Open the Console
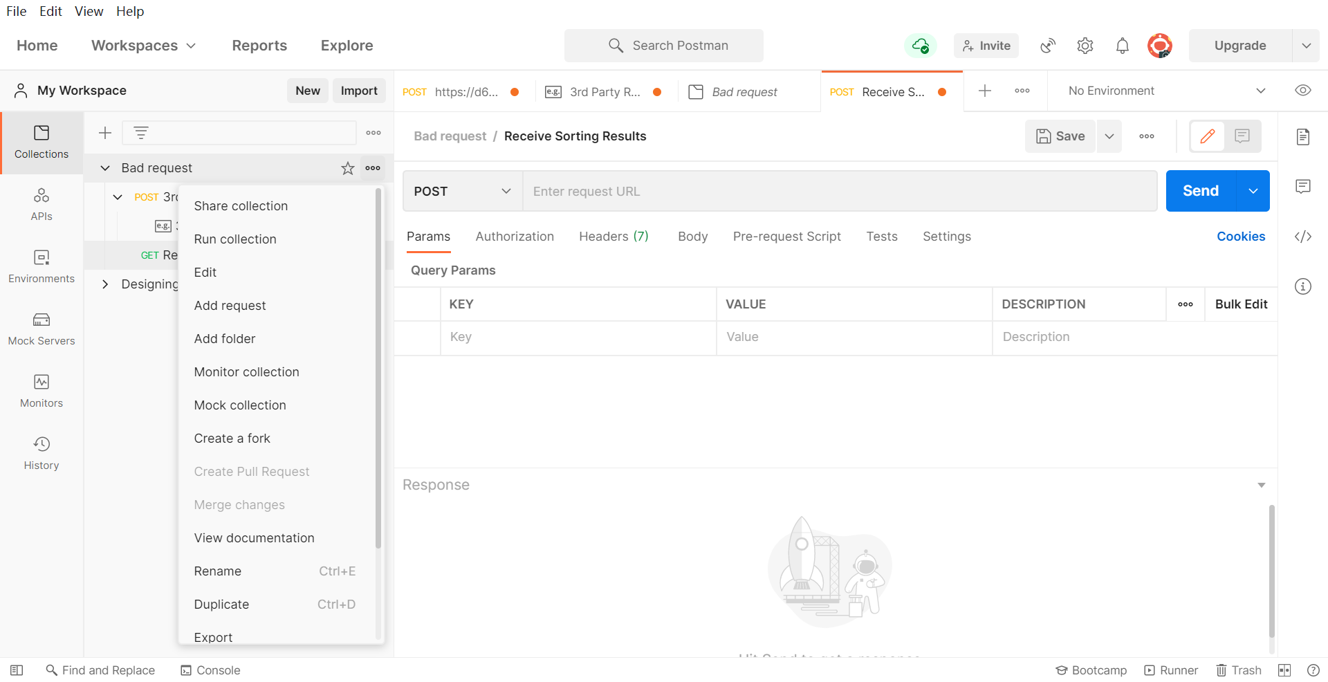This screenshot has width=1328, height=682. click(x=210, y=670)
